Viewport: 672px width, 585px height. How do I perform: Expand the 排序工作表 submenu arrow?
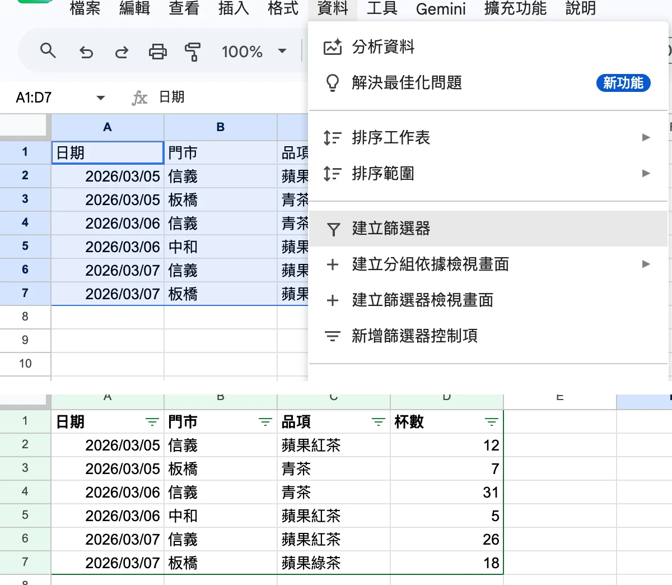pos(646,137)
